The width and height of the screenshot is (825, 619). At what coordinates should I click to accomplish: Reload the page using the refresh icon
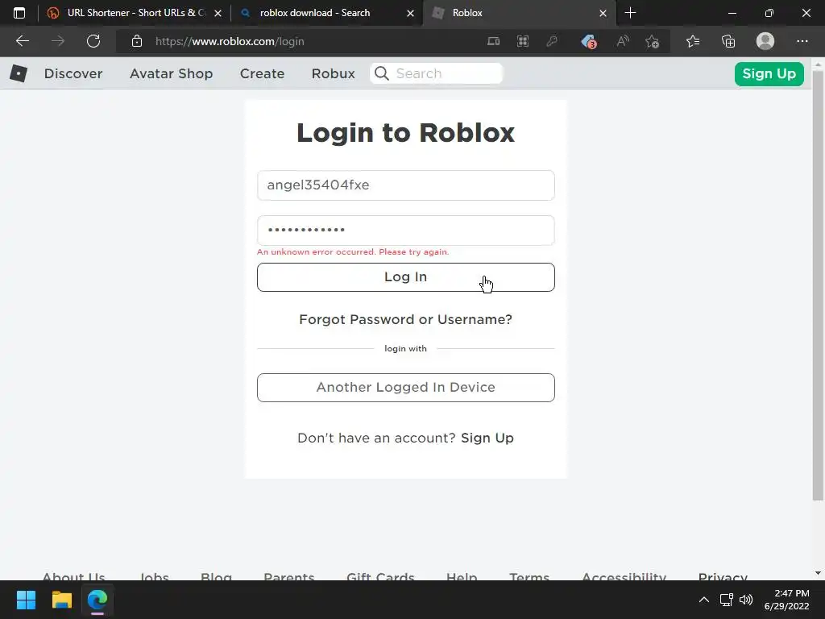point(93,41)
